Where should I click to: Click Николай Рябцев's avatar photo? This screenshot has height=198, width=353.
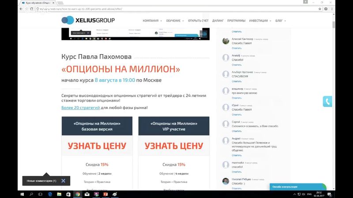pos(226,181)
